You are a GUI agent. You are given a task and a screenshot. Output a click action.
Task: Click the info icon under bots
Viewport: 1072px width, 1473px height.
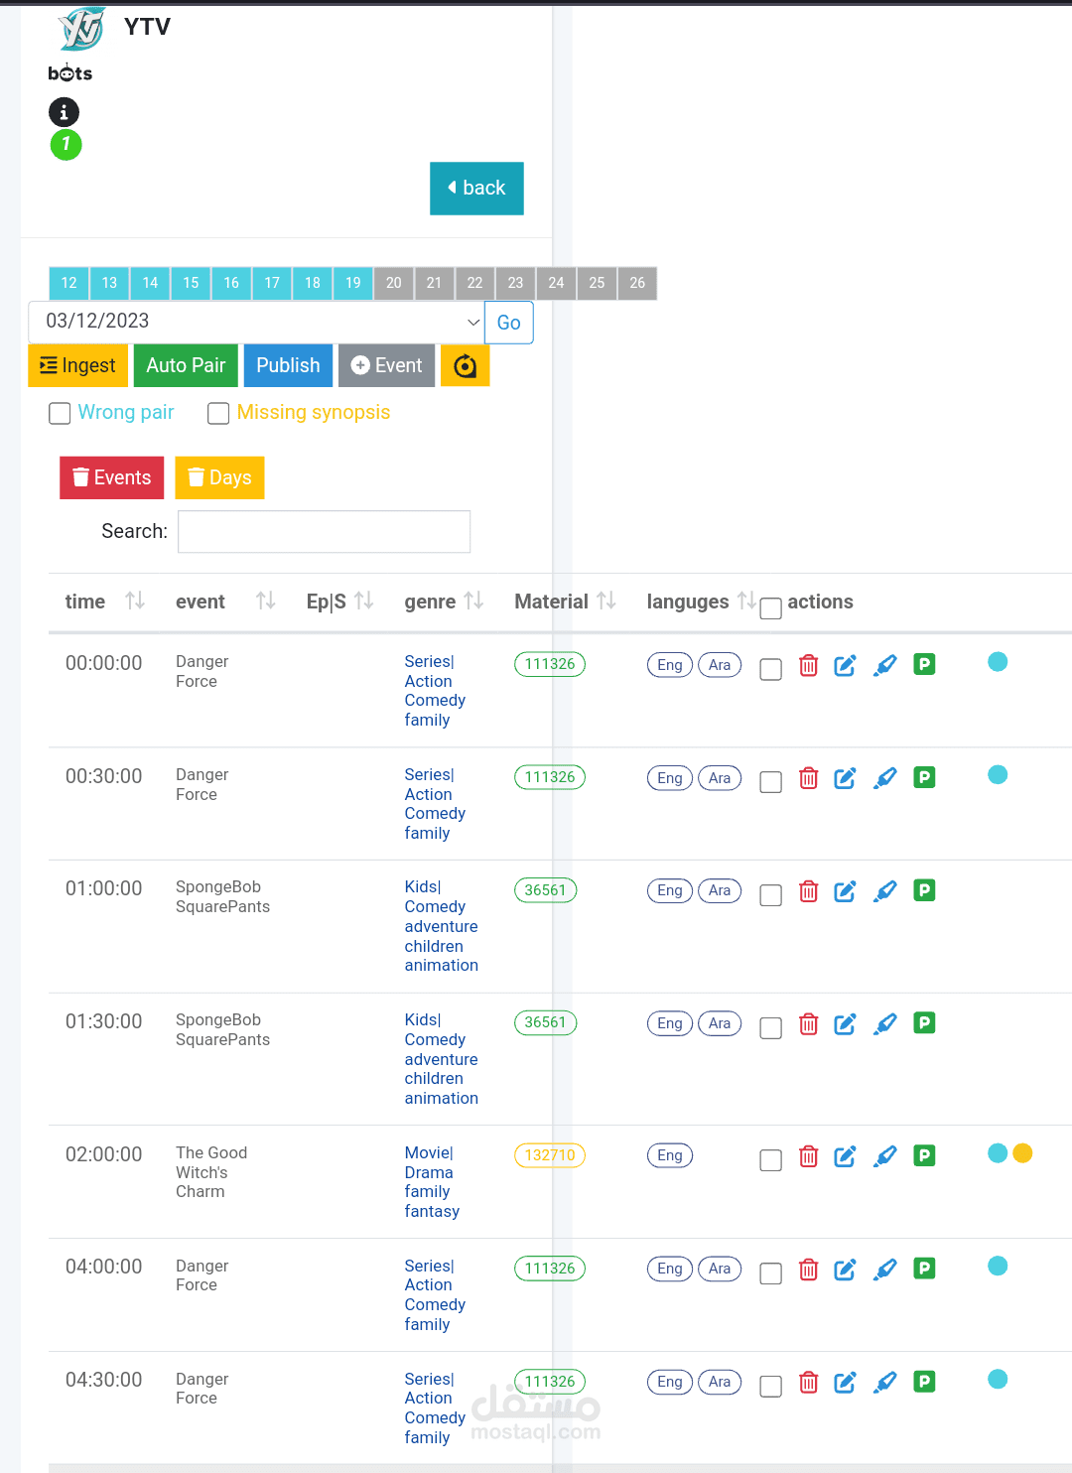click(65, 112)
